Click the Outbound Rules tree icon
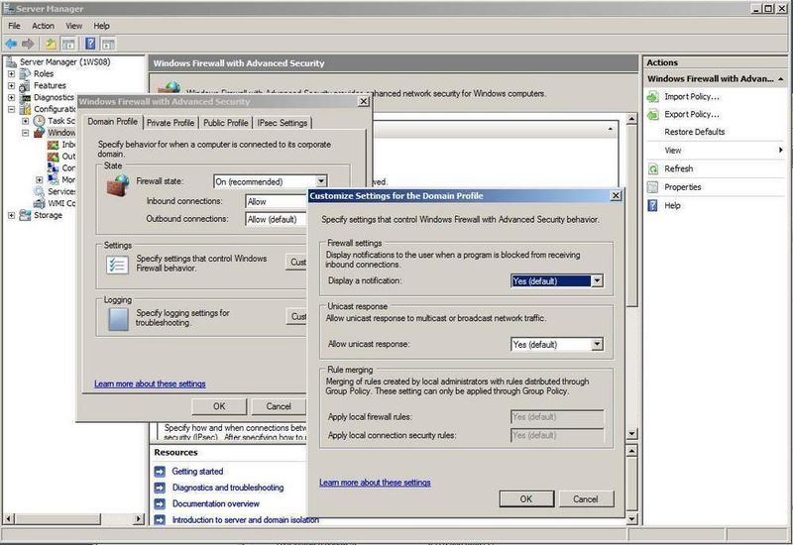793x545 pixels. pyautogui.click(x=54, y=157)
